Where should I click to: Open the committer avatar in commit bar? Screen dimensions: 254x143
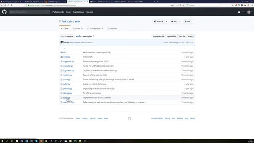click(62, 43)
